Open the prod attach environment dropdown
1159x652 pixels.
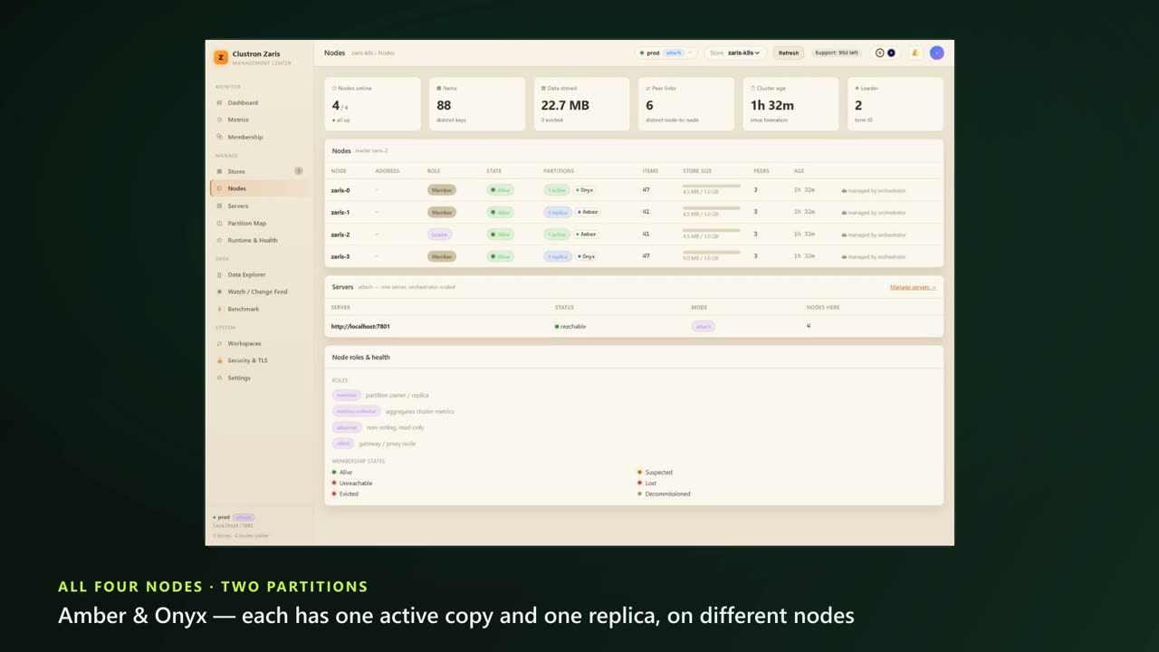click(x=666, y=53)
